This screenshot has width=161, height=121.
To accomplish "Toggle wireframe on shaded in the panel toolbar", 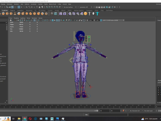I will pyautogui.click(x=57, y=20).
